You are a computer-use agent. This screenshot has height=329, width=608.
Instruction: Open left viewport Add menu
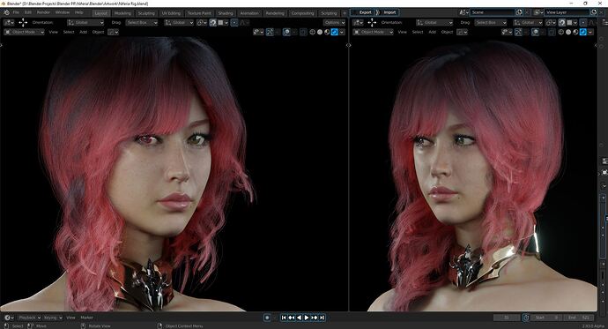coord(84,32)
